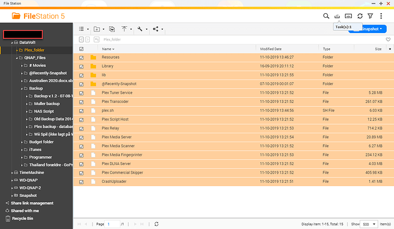The width and height of the screenshot is (394, 229).
Task: Open the remote mount icon in the header
Action: coord(348,16)
